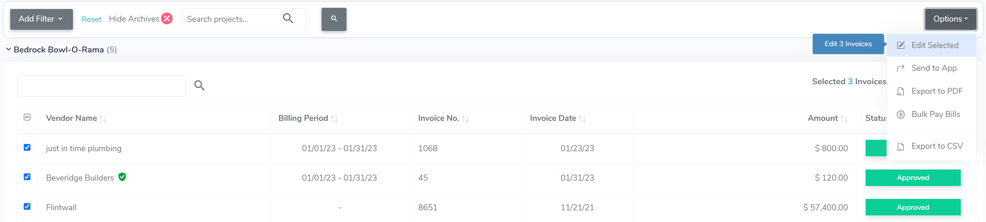Open the Add Filter dropdown
This screenshot has height=222, width=986.
pos(41,19)
